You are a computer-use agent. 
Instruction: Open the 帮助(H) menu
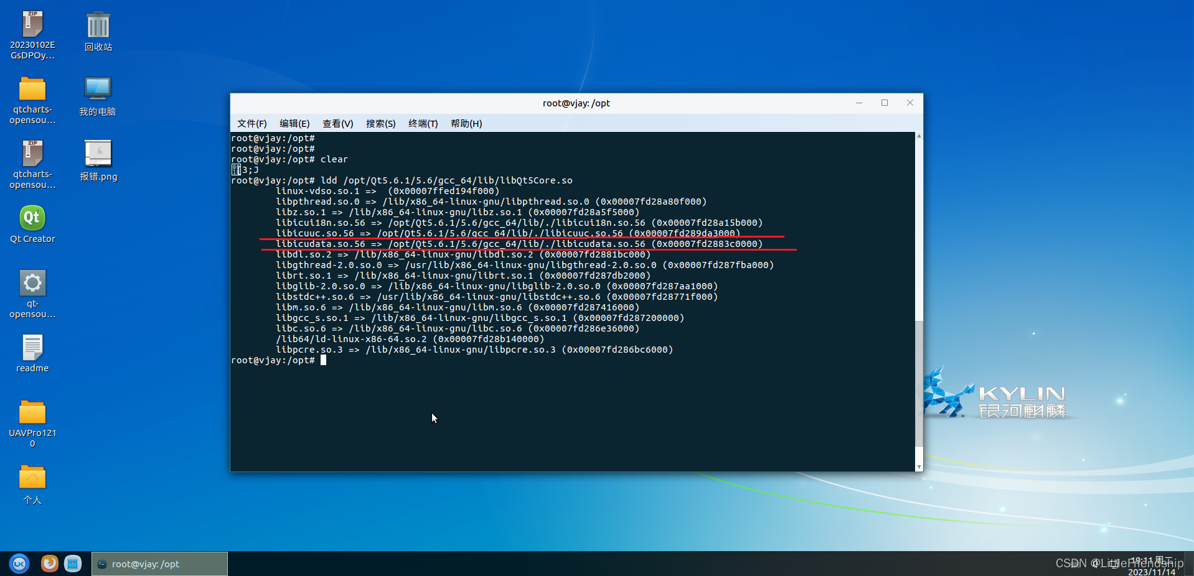tap(466, 123)
